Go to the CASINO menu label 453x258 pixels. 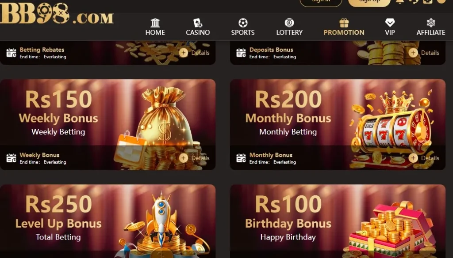coord(198,33)
